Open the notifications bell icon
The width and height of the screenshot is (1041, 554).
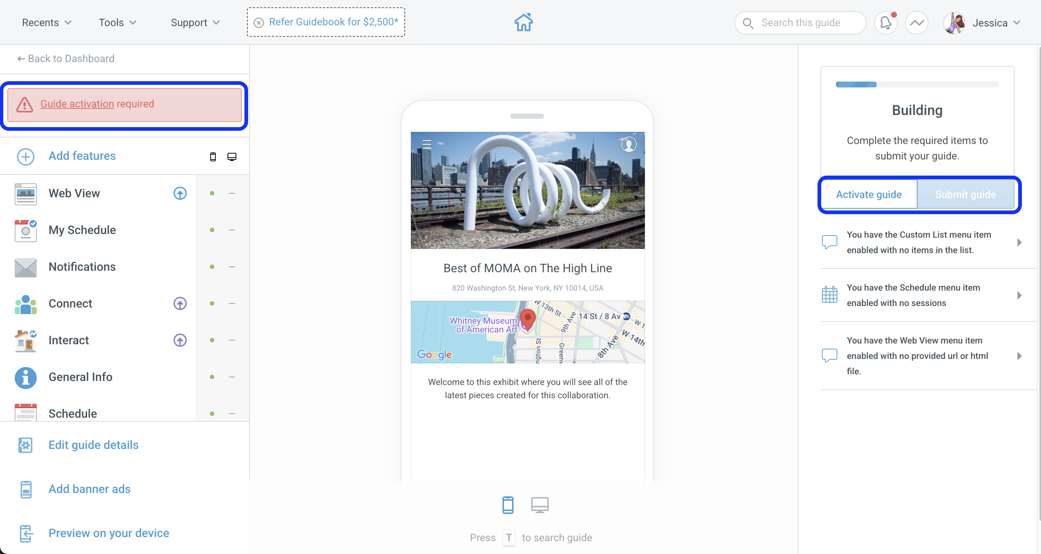click(886, 23)
